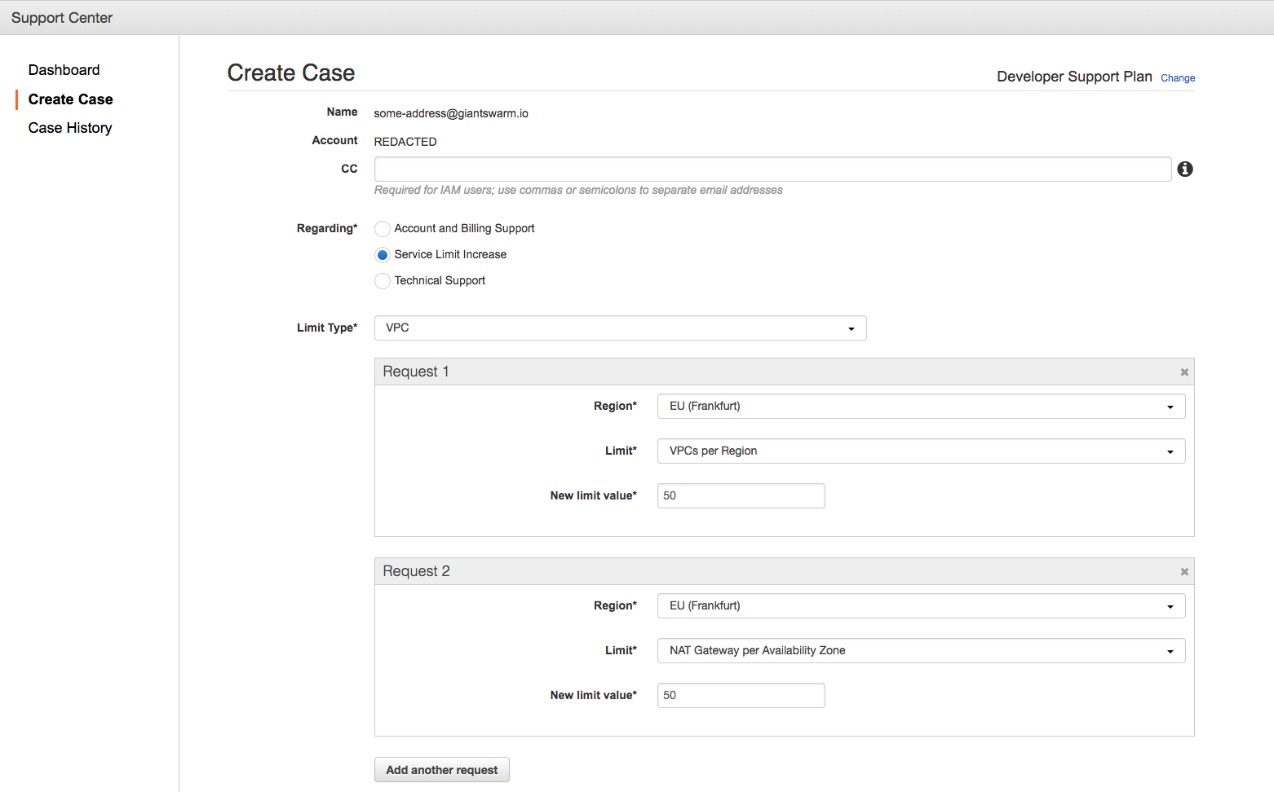Screen dimensions: 1274x792
Task: Remove Request 1 using its close icon
Action: click(1183, 371)
